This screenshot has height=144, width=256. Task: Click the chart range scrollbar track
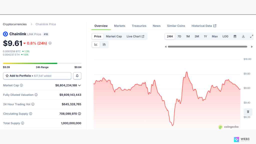point(207,46)
